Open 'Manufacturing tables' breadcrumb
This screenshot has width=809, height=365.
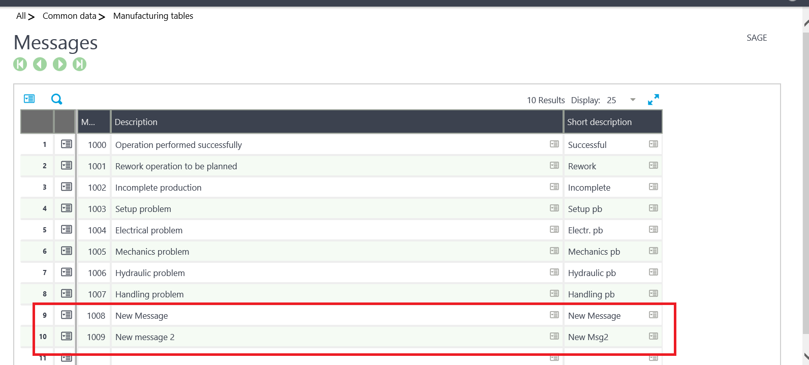(153, 16)
